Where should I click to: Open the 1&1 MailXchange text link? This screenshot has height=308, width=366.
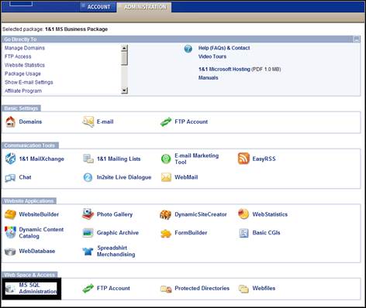(x=42, y=159)
